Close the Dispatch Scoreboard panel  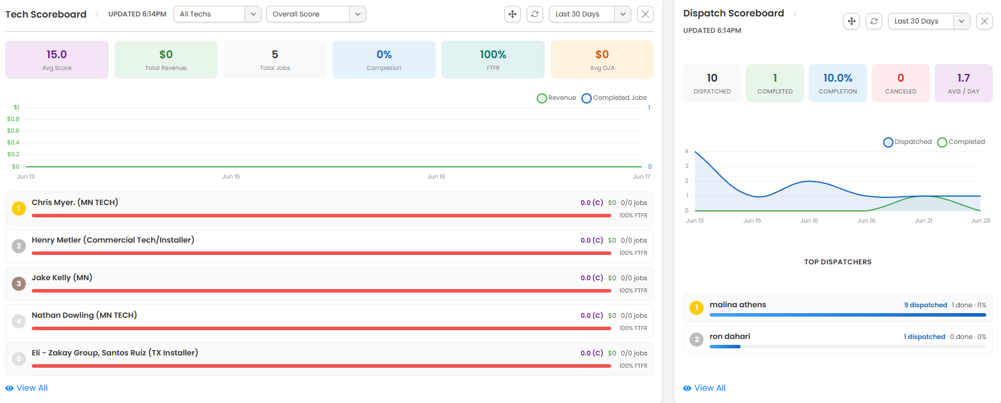coord(985,21)
